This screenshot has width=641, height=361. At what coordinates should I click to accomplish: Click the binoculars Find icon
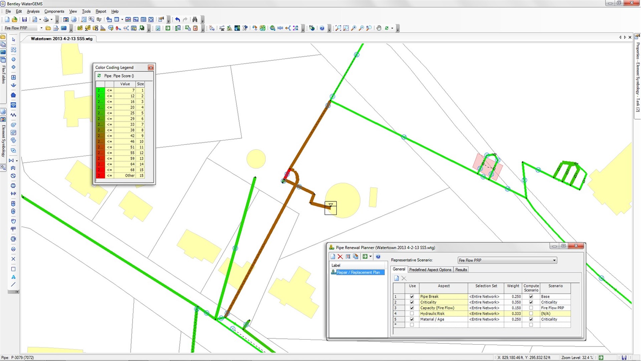[195, 20]
